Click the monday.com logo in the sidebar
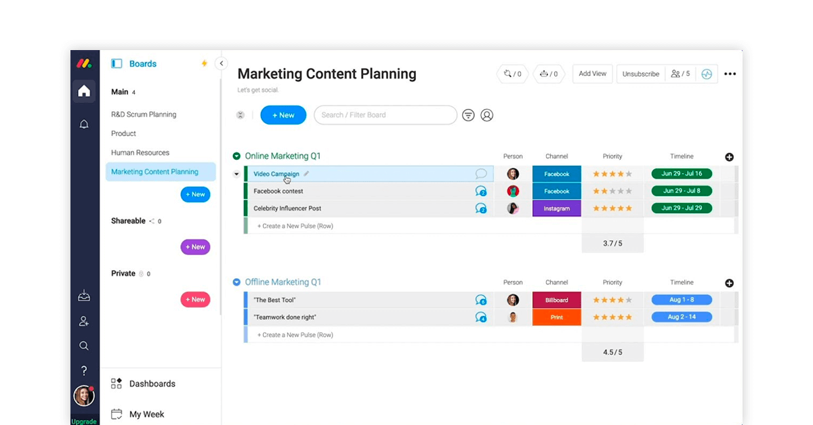The width and height of the screenshot is (813, 425). click(84, 64)
